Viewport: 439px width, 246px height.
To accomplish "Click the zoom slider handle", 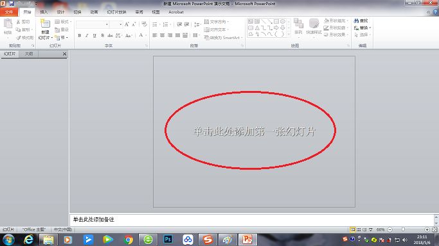I will 403,229.
